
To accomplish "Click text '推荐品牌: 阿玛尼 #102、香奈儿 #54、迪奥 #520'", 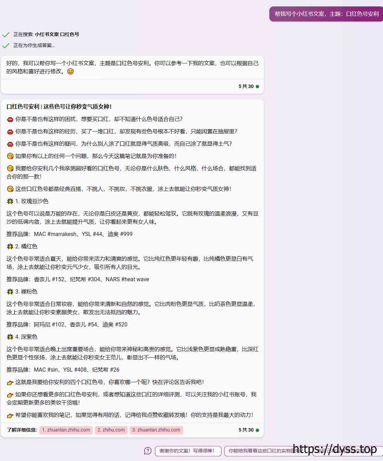I will [x=67, y=324].
